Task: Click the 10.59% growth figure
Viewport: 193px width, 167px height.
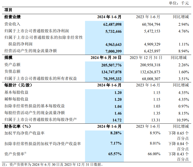Action: 183,120
